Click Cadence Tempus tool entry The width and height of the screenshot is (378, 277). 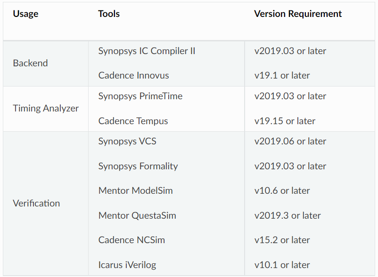(133, 121)
